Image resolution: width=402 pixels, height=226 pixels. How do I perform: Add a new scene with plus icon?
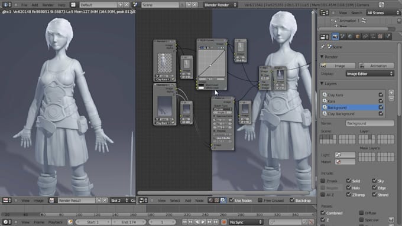(189, 5)
